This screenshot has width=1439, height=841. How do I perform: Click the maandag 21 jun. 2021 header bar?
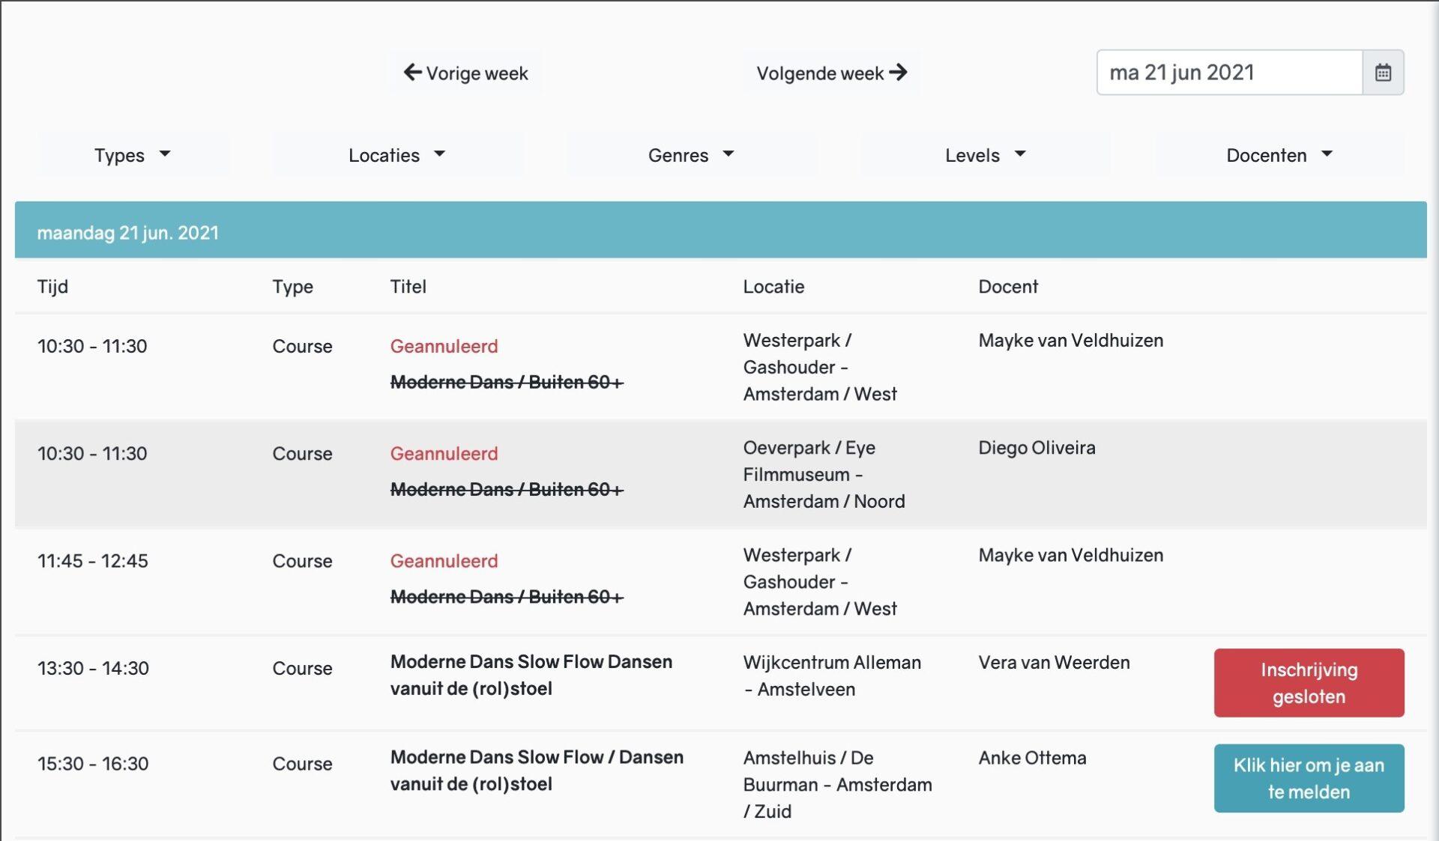click(x=719, y=232)
